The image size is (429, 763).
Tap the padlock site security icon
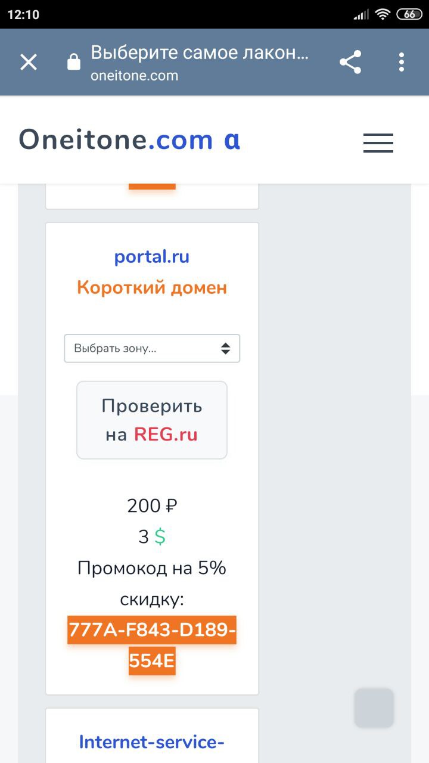[74, 62]
